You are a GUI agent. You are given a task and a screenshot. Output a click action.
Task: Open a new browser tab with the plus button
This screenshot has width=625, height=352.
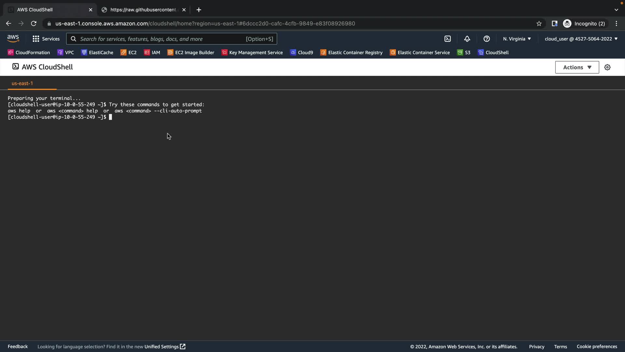[x=199, y=10]
